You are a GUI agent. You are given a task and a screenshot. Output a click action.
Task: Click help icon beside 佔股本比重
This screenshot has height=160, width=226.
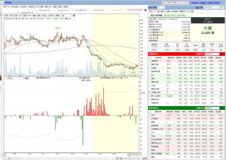(166, 38)
